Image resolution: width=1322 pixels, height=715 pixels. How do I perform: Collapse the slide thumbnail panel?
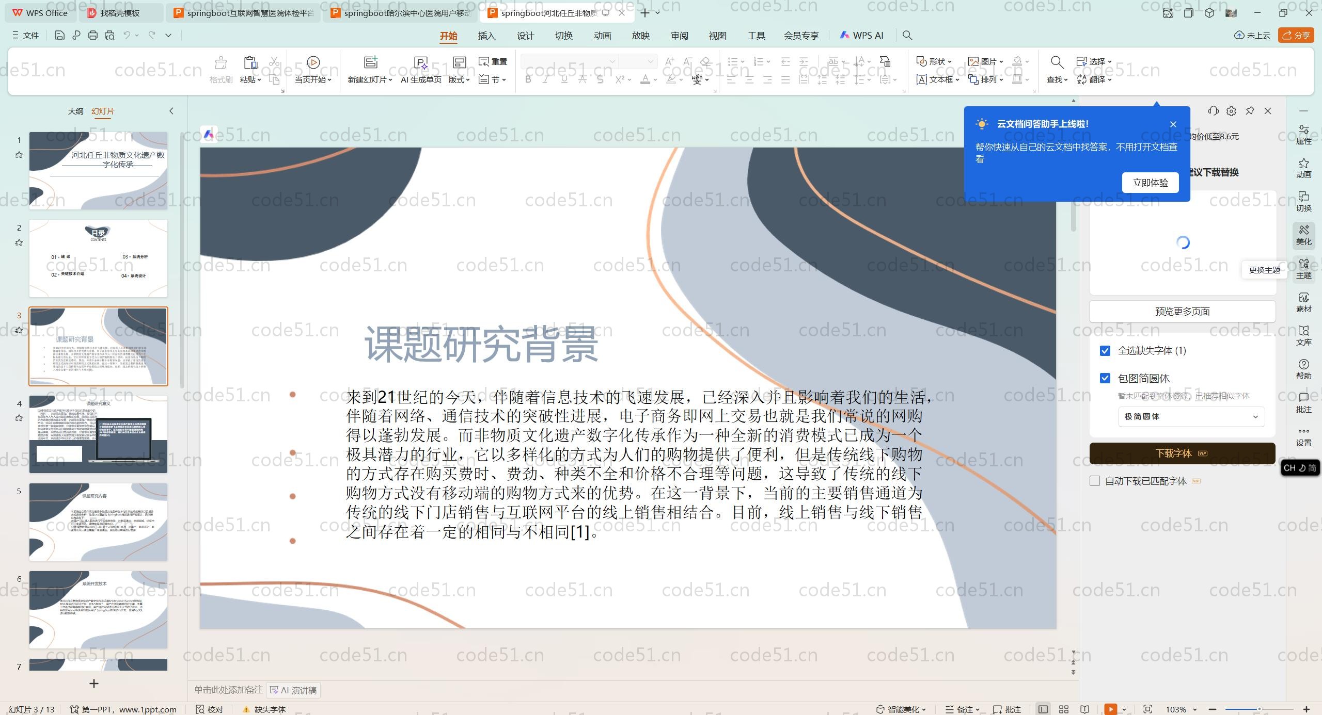coord(171,111)
